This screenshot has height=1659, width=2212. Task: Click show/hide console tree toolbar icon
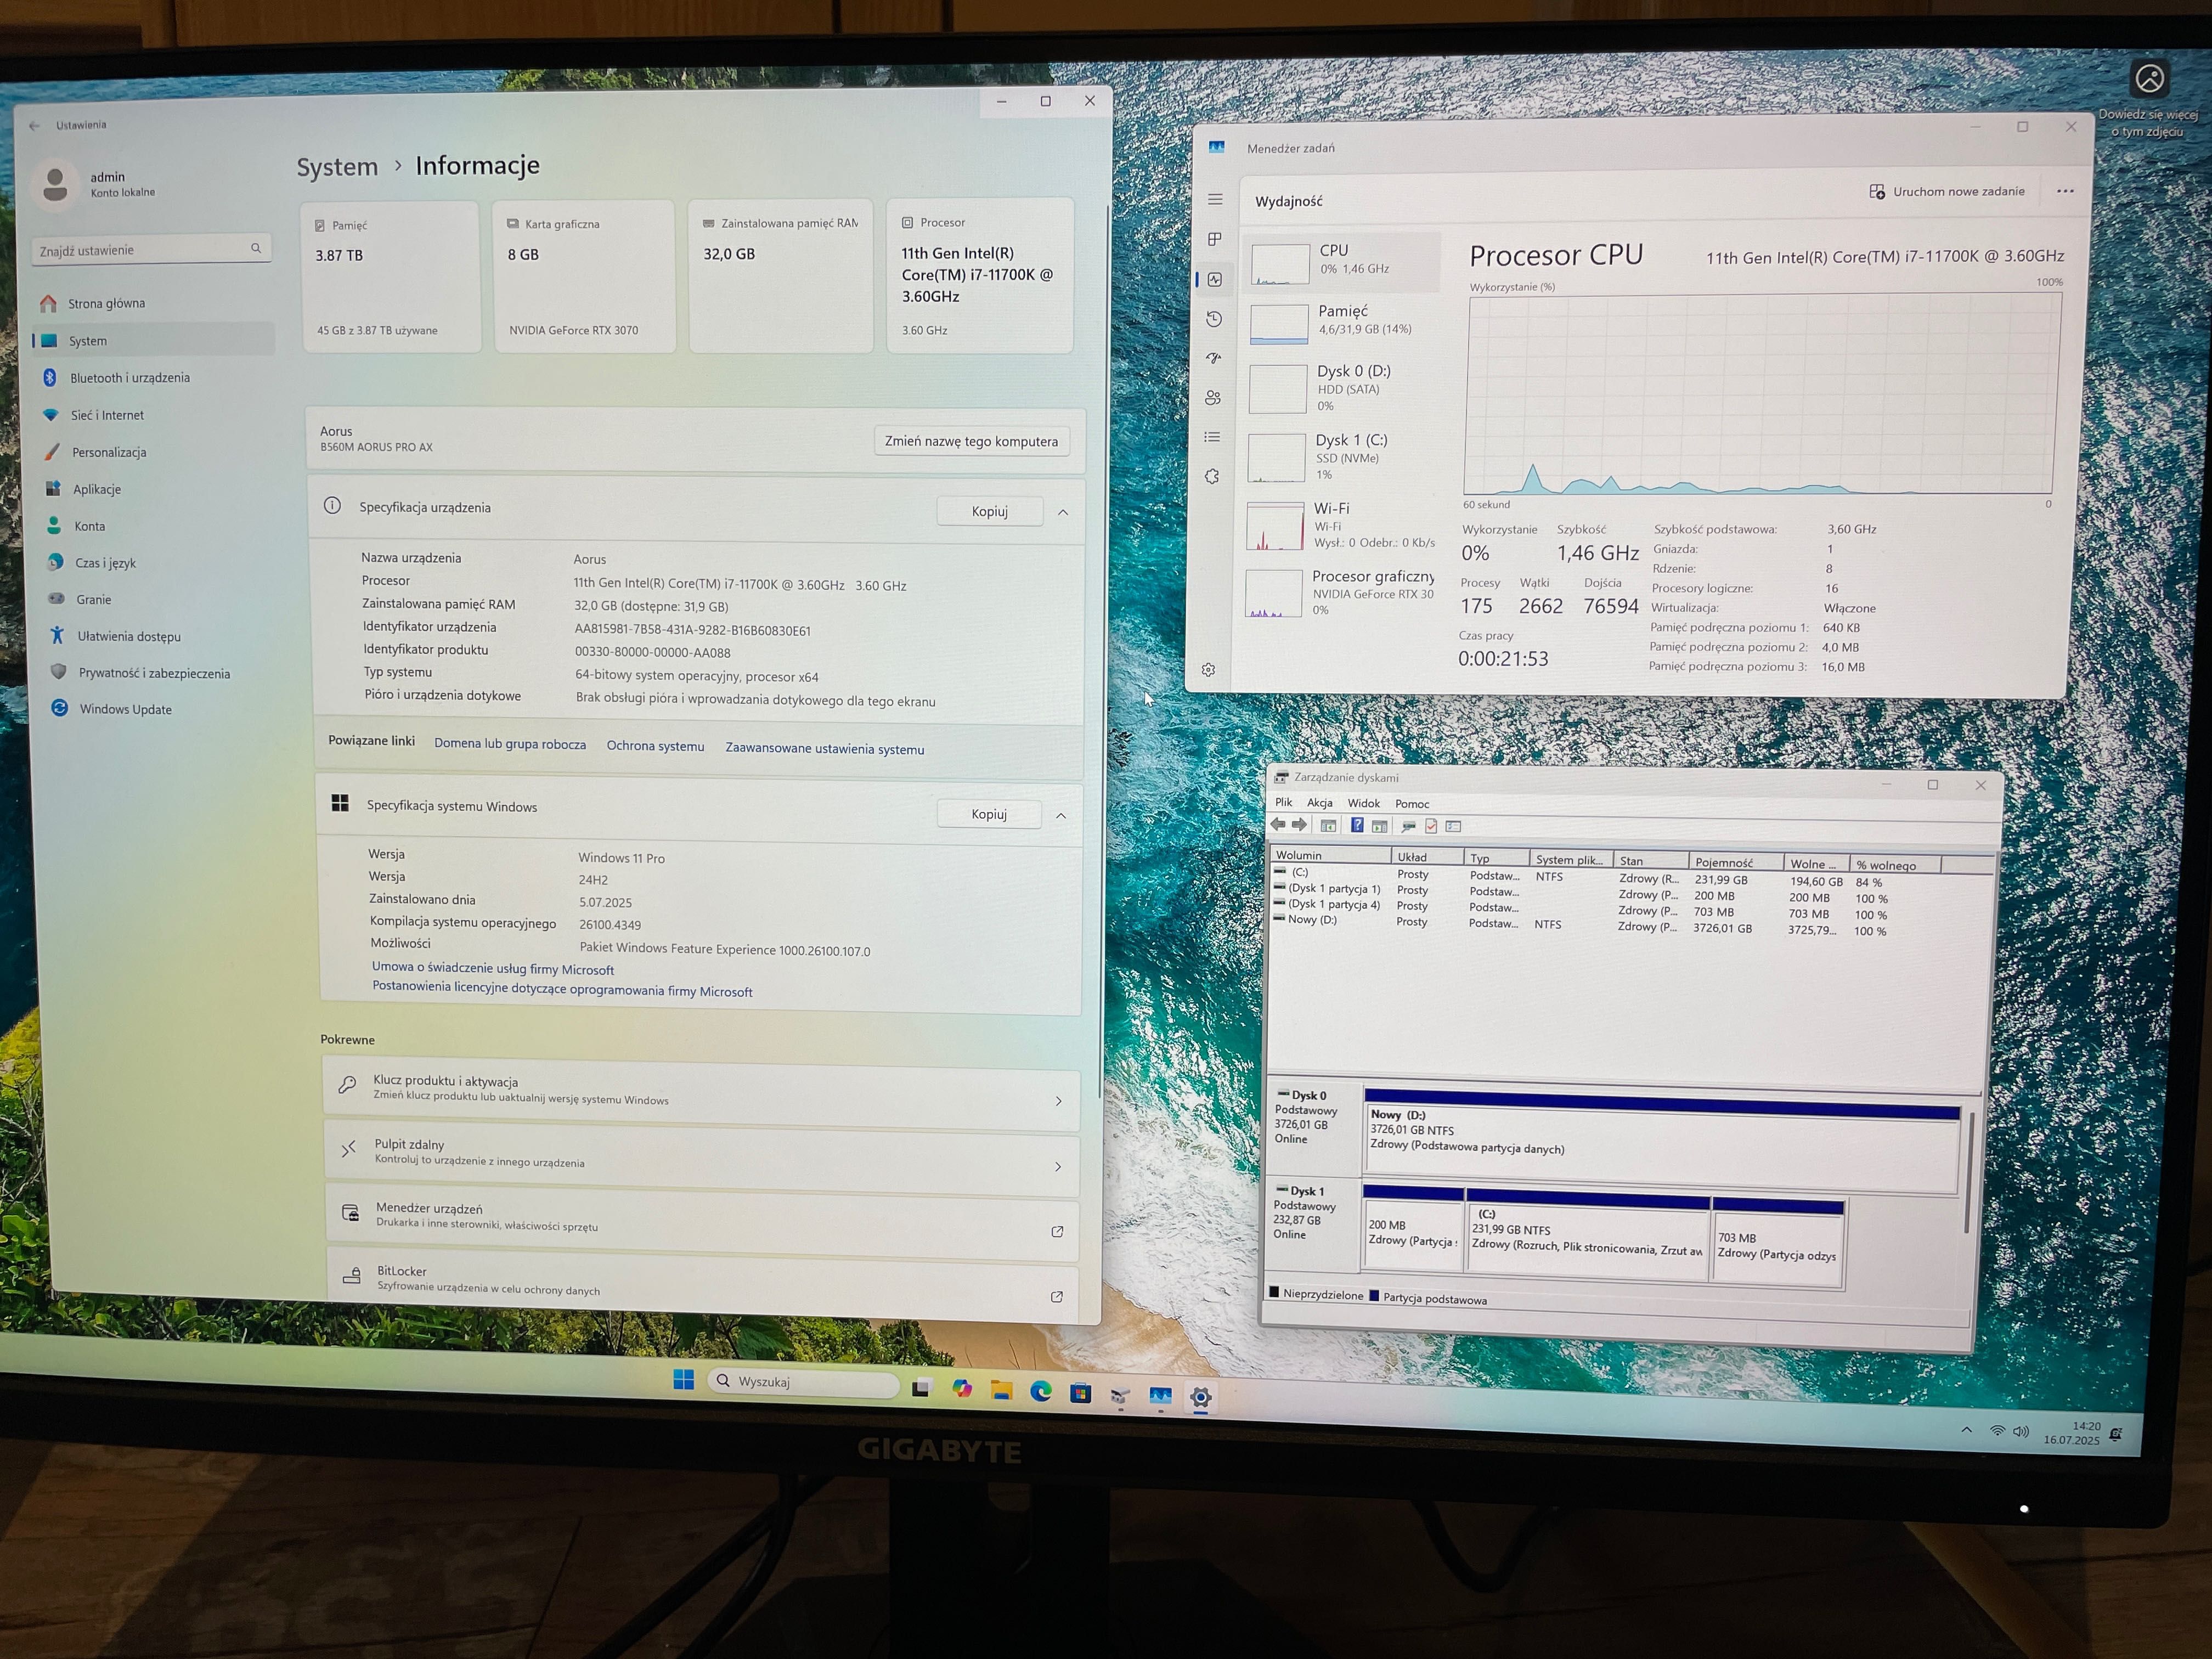click(x=1328, y=826)
